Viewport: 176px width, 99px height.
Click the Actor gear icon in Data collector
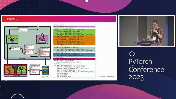(x=12, y=39)
